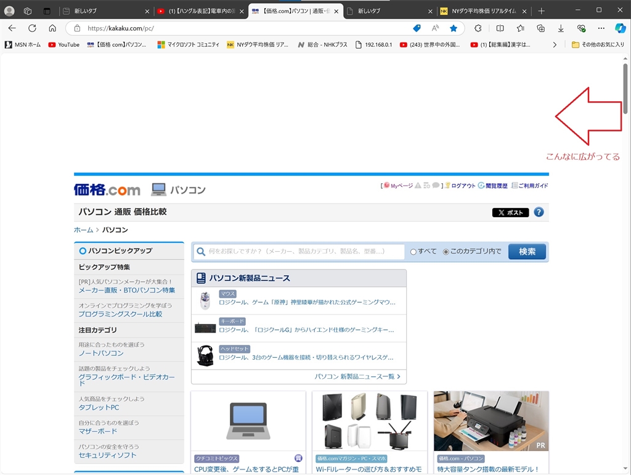Open the Edge profile avatar menu

[9, 11]
